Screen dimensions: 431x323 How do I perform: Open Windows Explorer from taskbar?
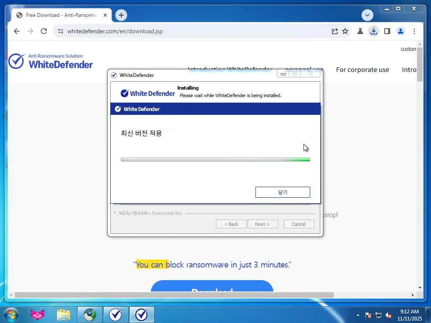[64, 315]
